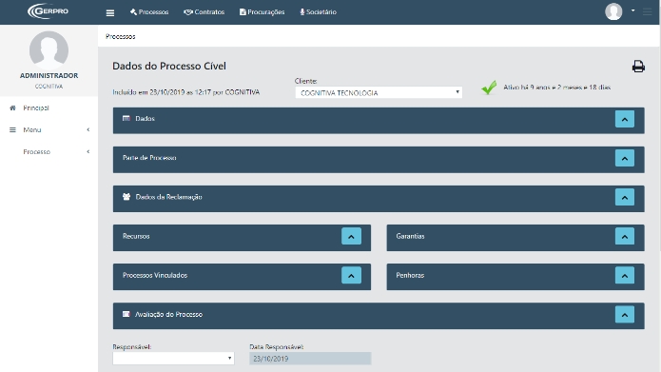
Task: Click the Processos breadcrumb
Action: 121,37
